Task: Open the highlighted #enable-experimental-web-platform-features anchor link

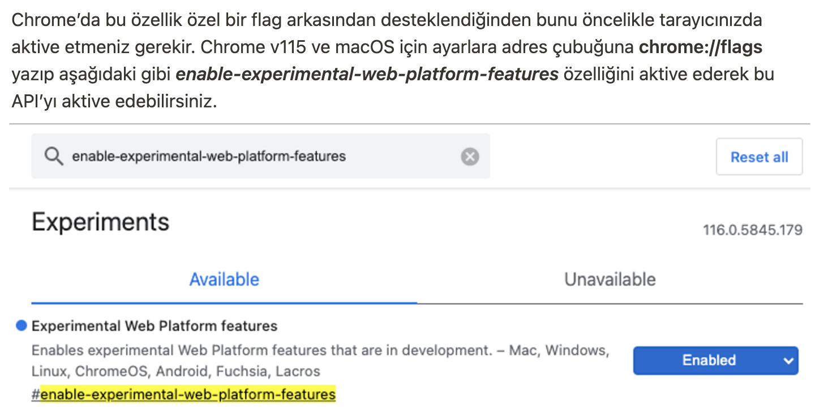Action: click(x=183, y=394)
